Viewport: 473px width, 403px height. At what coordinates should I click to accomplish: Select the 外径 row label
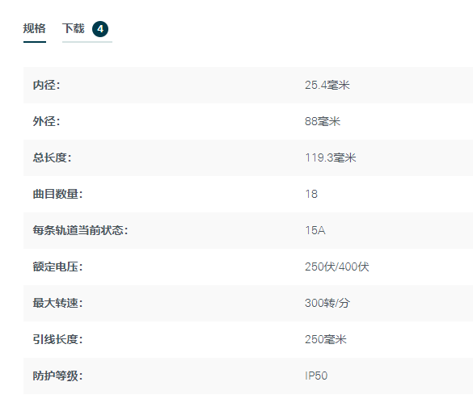46,121
